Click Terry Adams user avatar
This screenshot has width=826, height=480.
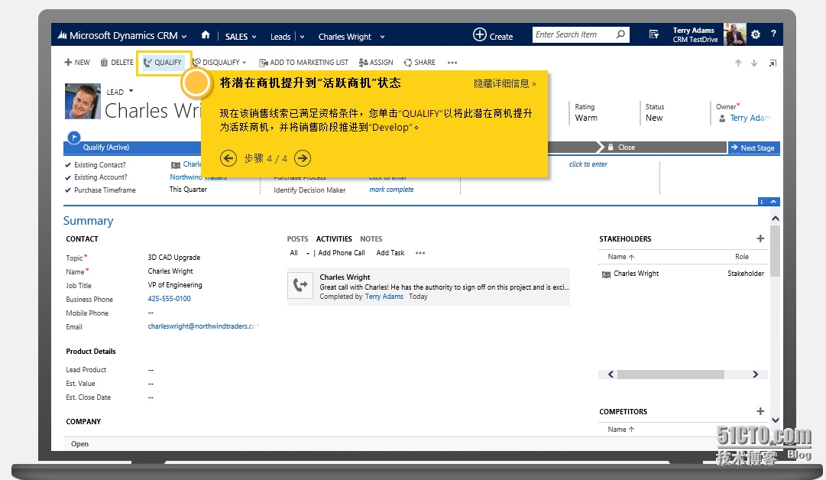tap(735, 34)
